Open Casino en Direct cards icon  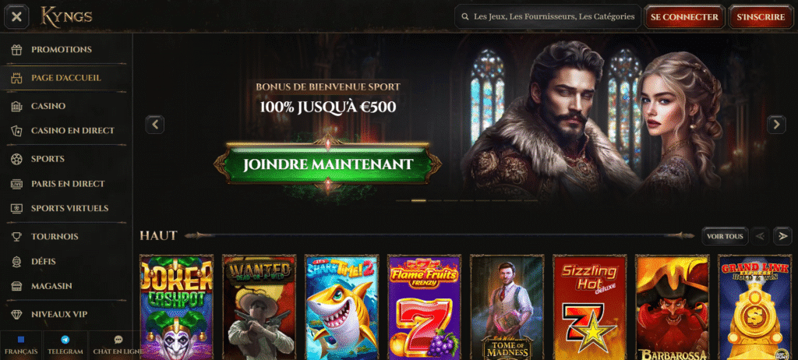click(17, 130)
